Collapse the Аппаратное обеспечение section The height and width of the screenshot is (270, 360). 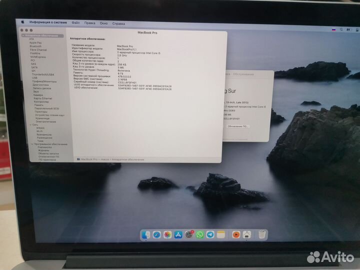point(23,35)
